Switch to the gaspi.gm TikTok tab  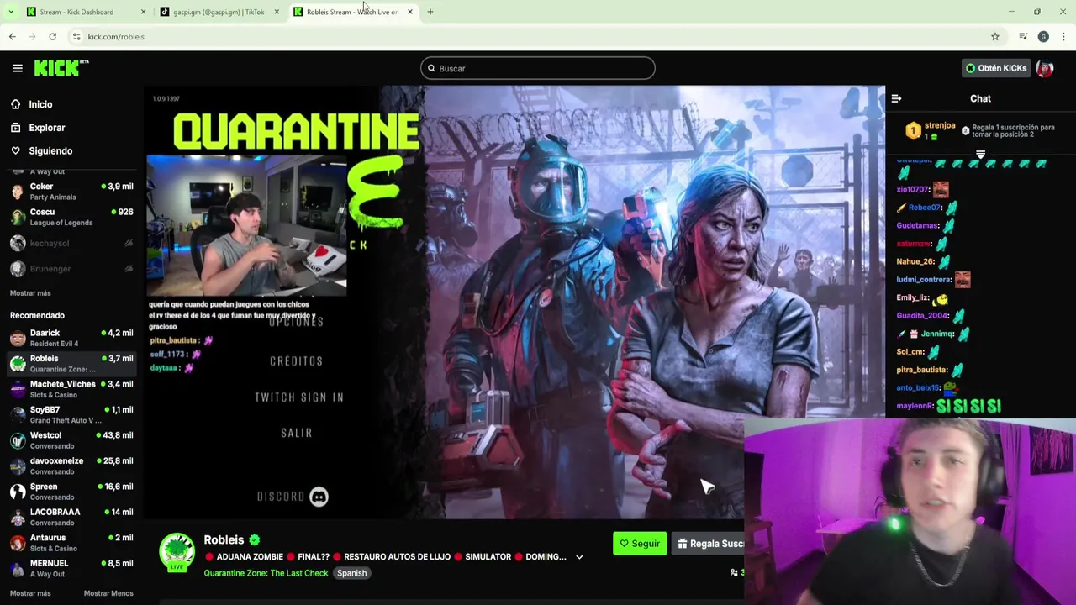click(x=217, y=12)
